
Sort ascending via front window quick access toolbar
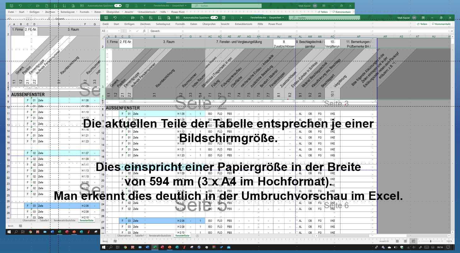pos(151,18)
